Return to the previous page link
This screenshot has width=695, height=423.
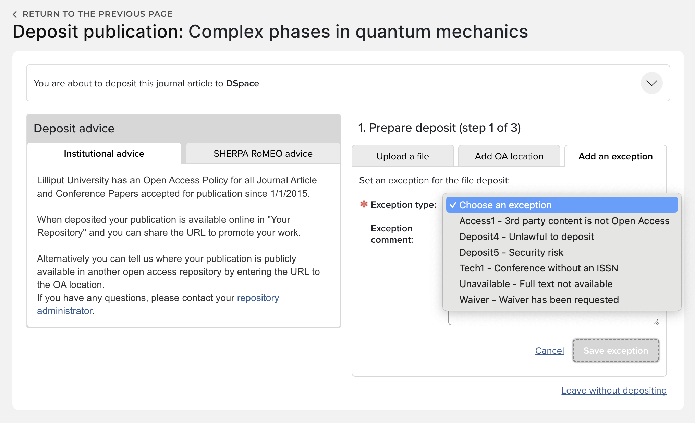97,14
